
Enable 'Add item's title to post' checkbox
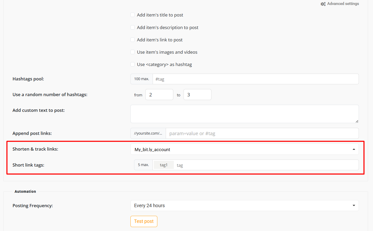pyautogui.click(x=133, y=15)
